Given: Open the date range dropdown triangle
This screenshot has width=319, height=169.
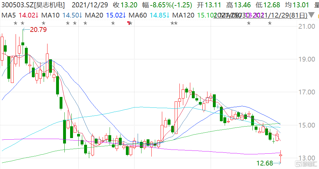Looking at the screenshot, I should [311, 15].
